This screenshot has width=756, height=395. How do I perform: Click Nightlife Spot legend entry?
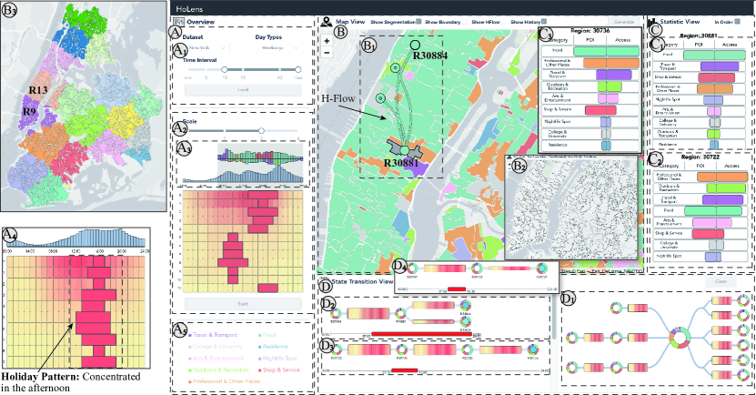tap(277, 359)
